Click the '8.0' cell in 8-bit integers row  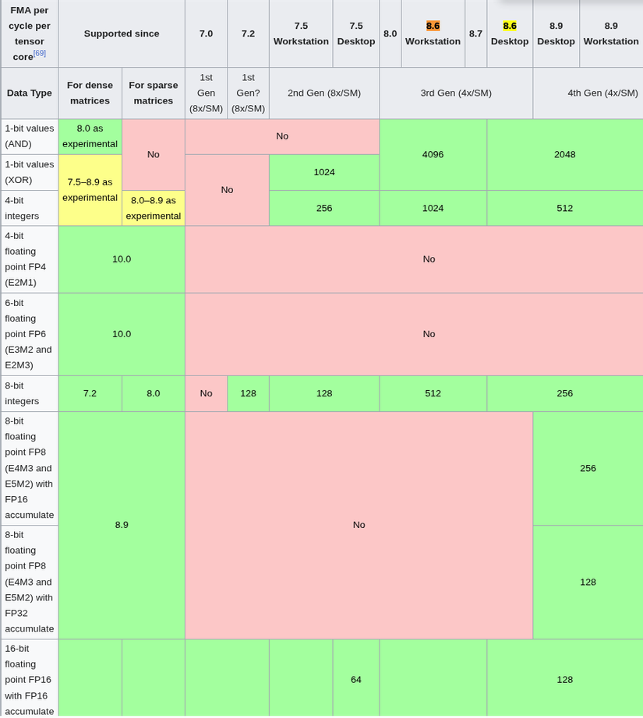(153, 393)
